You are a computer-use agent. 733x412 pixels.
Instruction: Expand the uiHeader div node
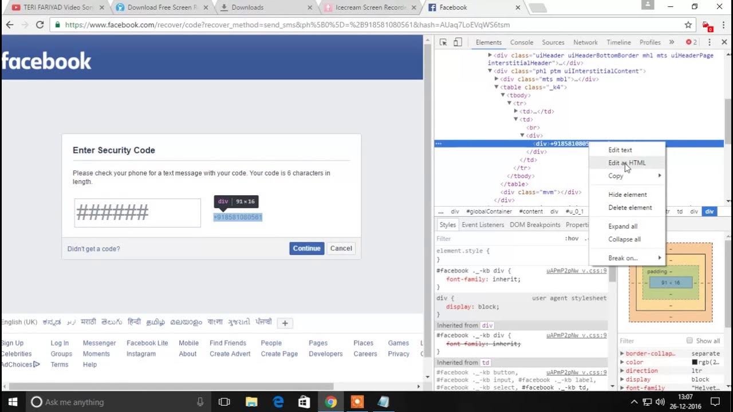coord(490,55)
